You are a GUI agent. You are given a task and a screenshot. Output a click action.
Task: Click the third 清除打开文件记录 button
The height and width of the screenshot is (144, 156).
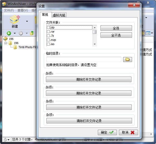(x=89, y=107)
